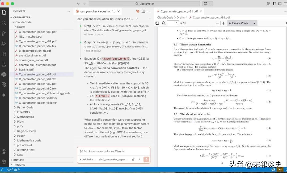The image size is (287, 173).
Task: Open the sparkle icon in activity bar
Action: (x=4, y=95)
